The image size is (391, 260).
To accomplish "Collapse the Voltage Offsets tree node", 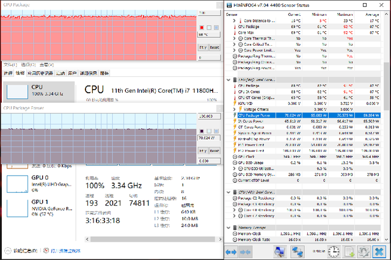I will 235,109.
